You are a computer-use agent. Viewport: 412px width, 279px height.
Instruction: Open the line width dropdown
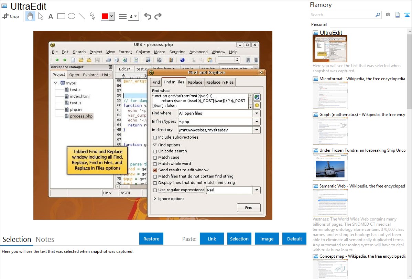click(133, 16)
